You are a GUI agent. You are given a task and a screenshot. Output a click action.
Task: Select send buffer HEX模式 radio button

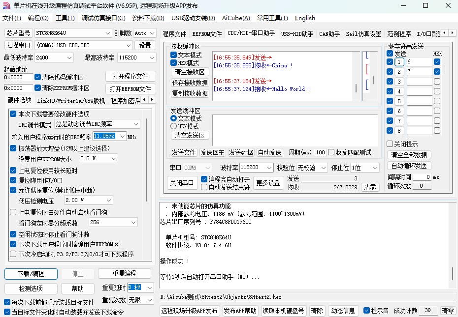pos(173,126)
